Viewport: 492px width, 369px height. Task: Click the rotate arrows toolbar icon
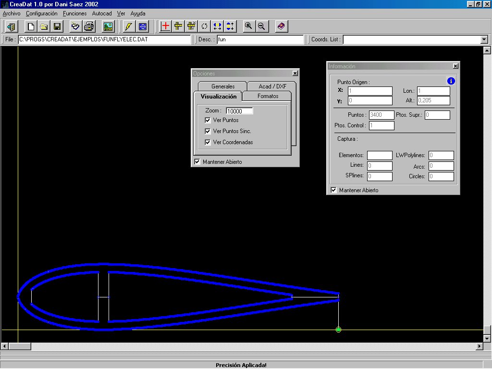click(x=204, y=26)
